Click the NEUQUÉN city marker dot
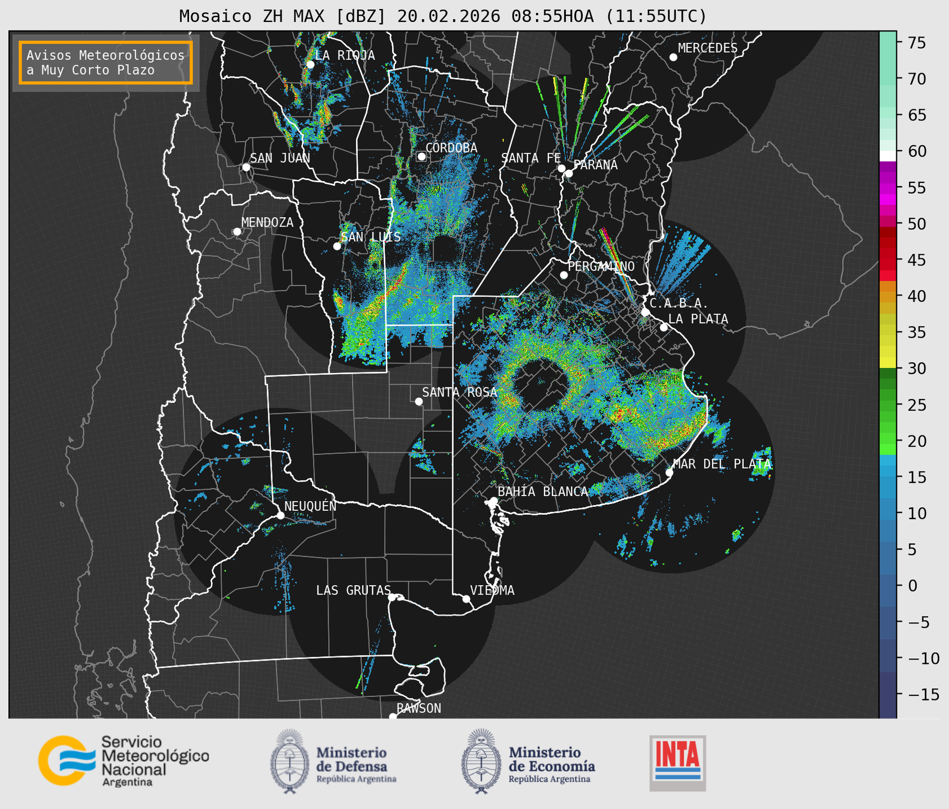This screenshot has width=949, height=809. coord(280,515)
